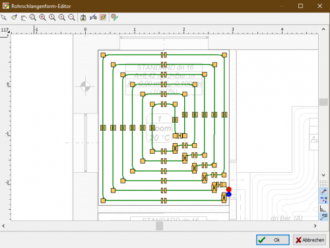Select the top outer loop midpoint handle

tap(164, 55)
